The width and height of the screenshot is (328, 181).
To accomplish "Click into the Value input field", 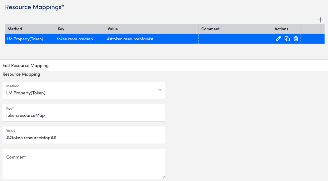I will coord(84,138).
